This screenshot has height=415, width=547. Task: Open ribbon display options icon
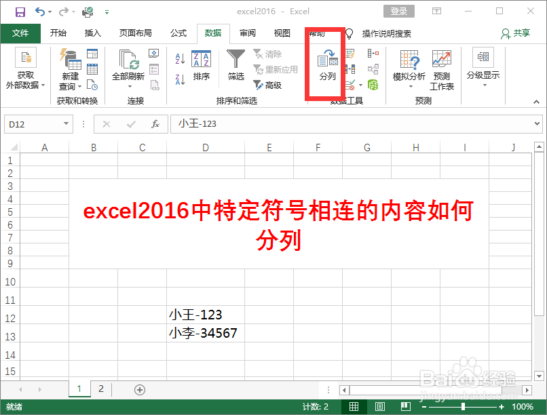[x=436, y=11]
